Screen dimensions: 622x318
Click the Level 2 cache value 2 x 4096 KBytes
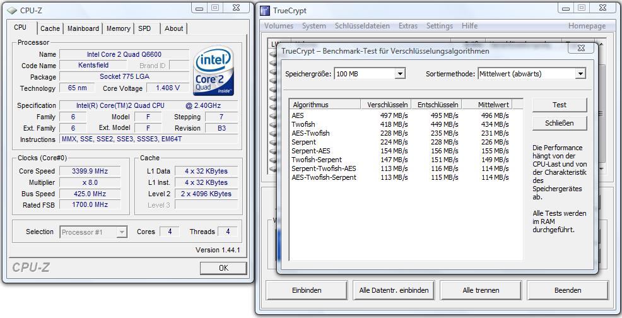click(206, 194)
